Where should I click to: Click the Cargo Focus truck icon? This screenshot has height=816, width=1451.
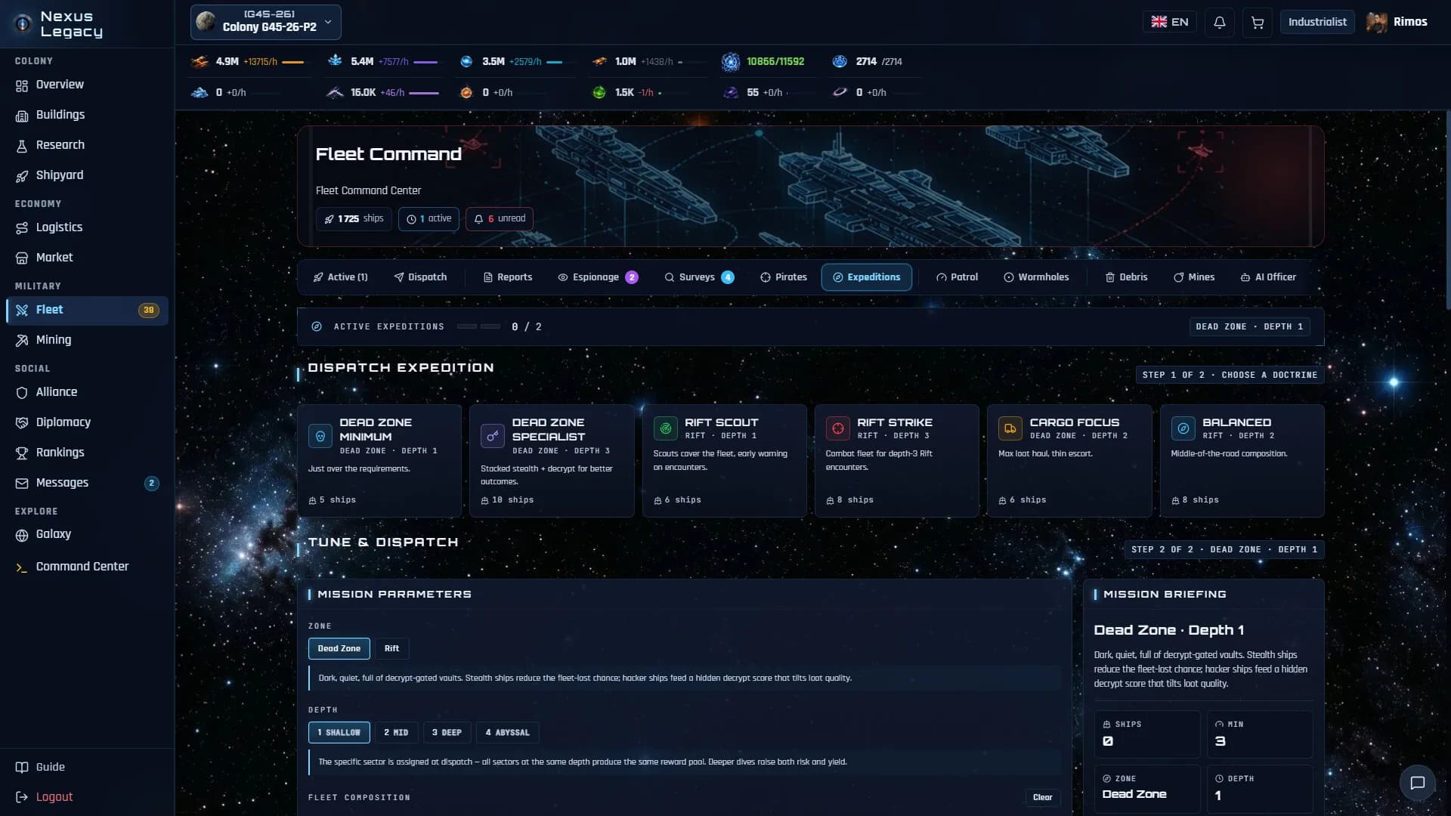click(1010, 428)
